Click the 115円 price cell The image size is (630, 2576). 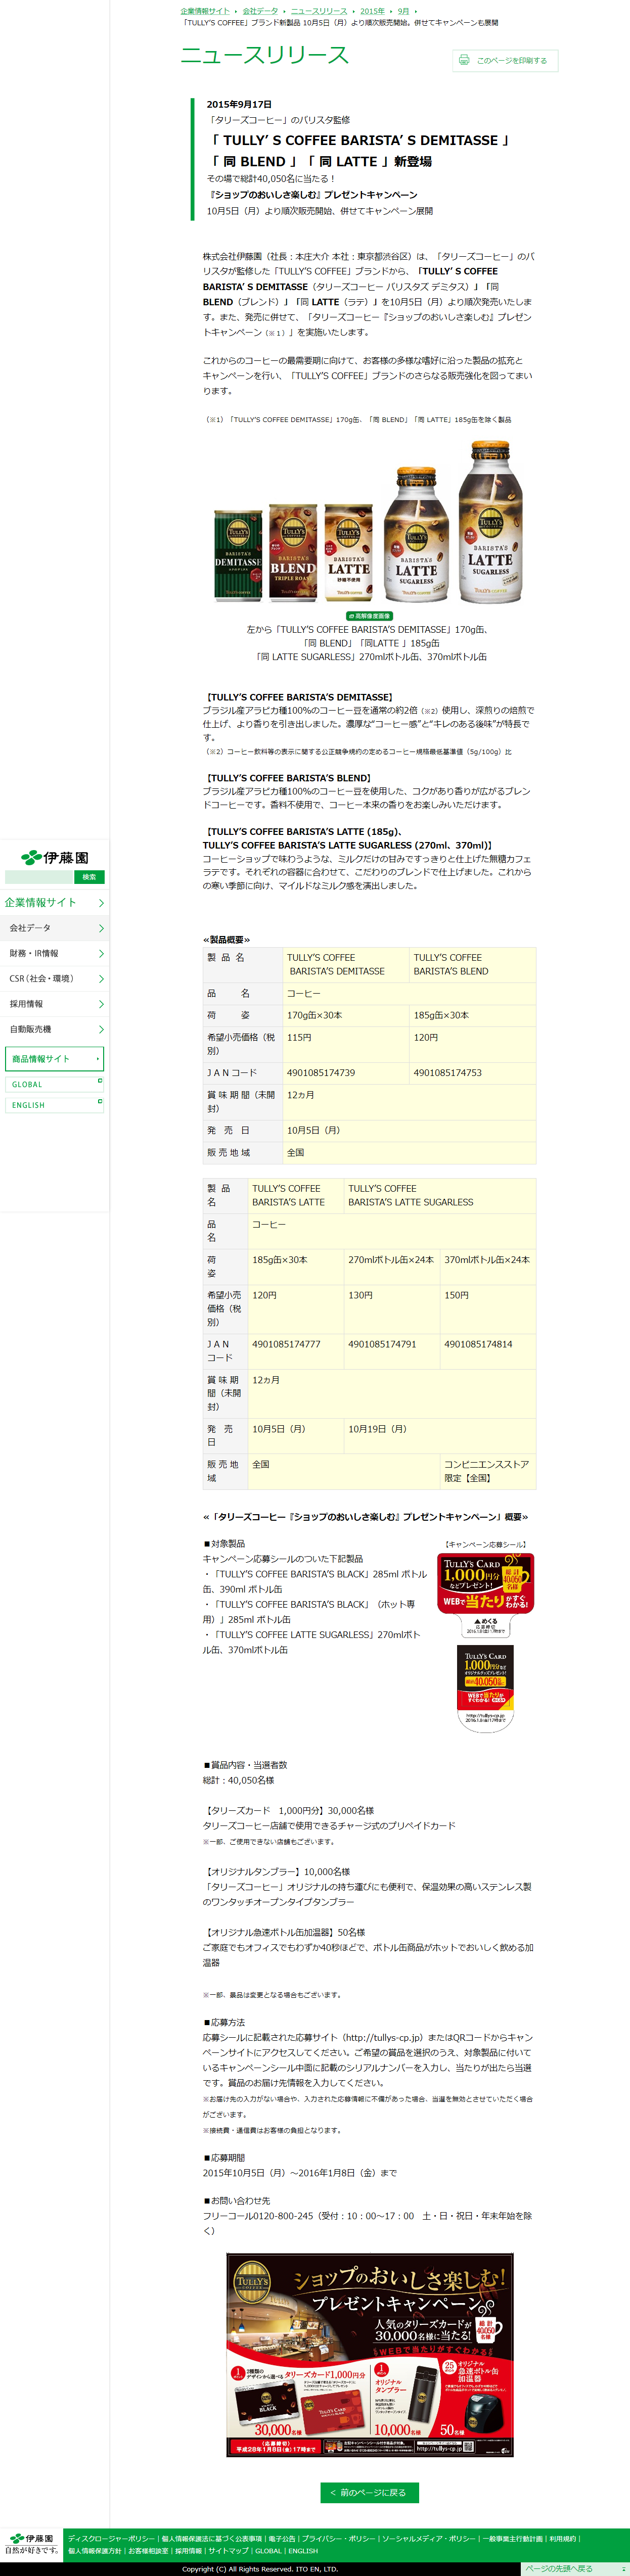pos(346,1044)
